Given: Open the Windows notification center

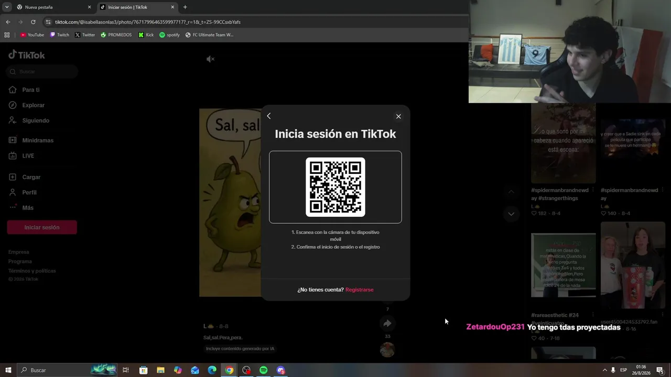Looking at the screenshot, I should [660, 370].
